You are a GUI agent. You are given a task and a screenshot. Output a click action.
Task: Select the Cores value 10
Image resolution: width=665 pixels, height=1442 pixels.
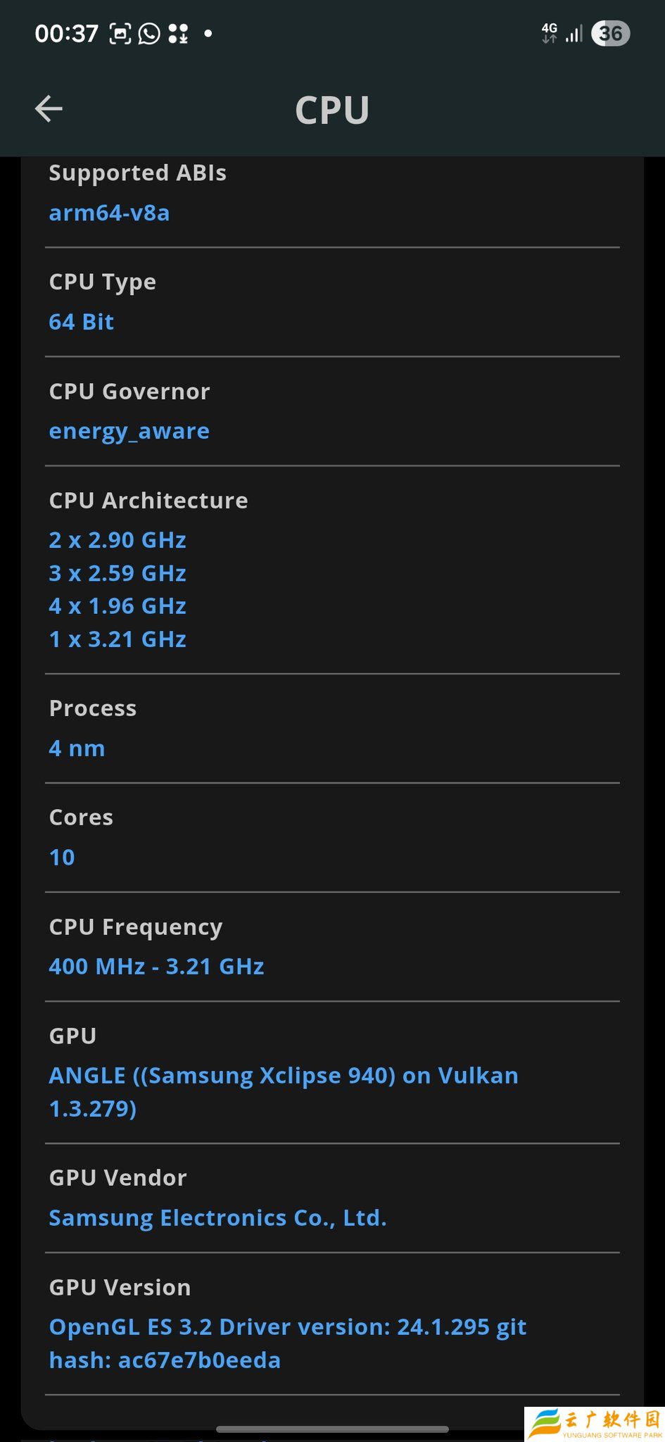tap(62, 858)
